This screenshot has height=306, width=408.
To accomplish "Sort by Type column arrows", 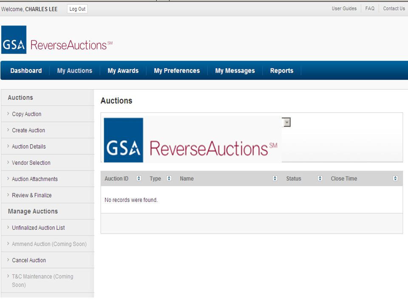I will (x=169, y=178).
